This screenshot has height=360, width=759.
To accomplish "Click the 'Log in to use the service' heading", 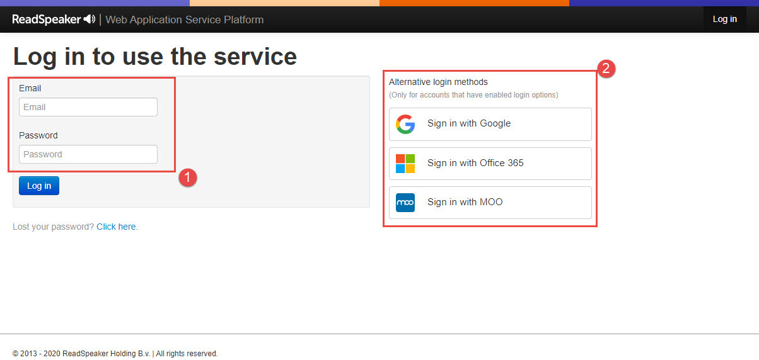I will click(x=155, y=57).
